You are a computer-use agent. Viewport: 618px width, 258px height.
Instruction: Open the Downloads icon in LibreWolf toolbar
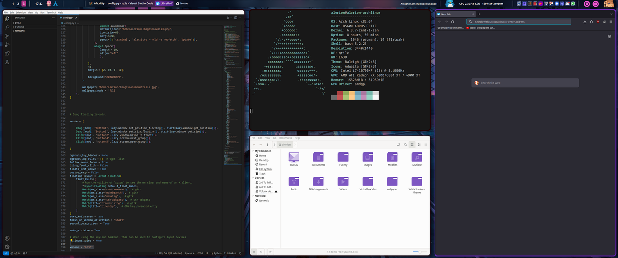585,22
